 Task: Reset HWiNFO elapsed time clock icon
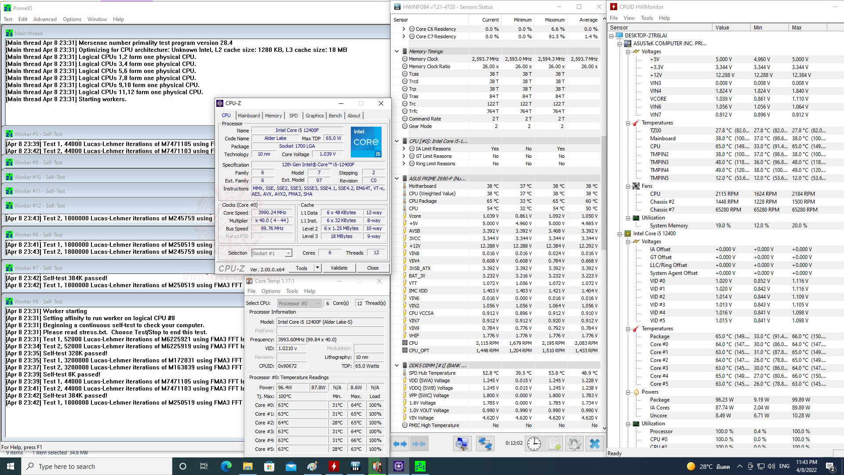534,443
